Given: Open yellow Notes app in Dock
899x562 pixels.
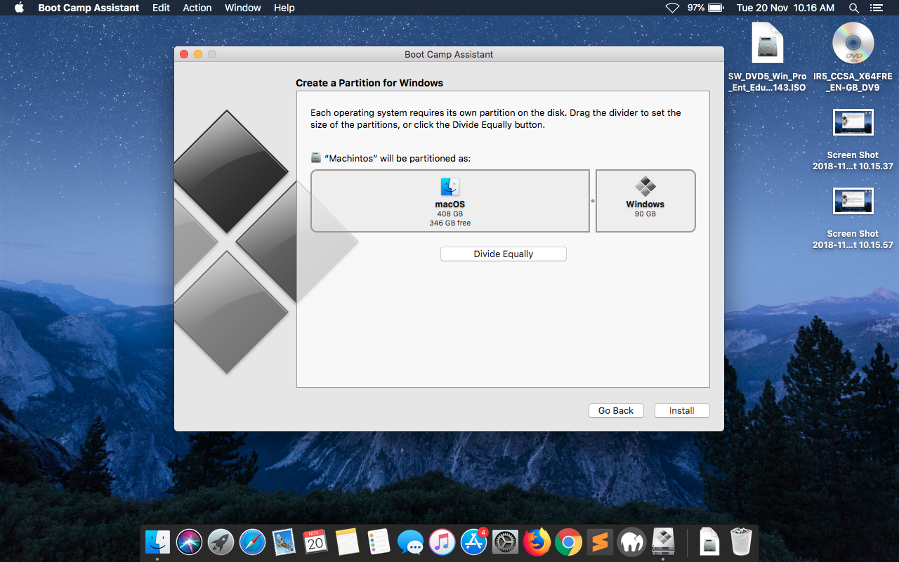Looking at the screenshot, I should (347, 542).
